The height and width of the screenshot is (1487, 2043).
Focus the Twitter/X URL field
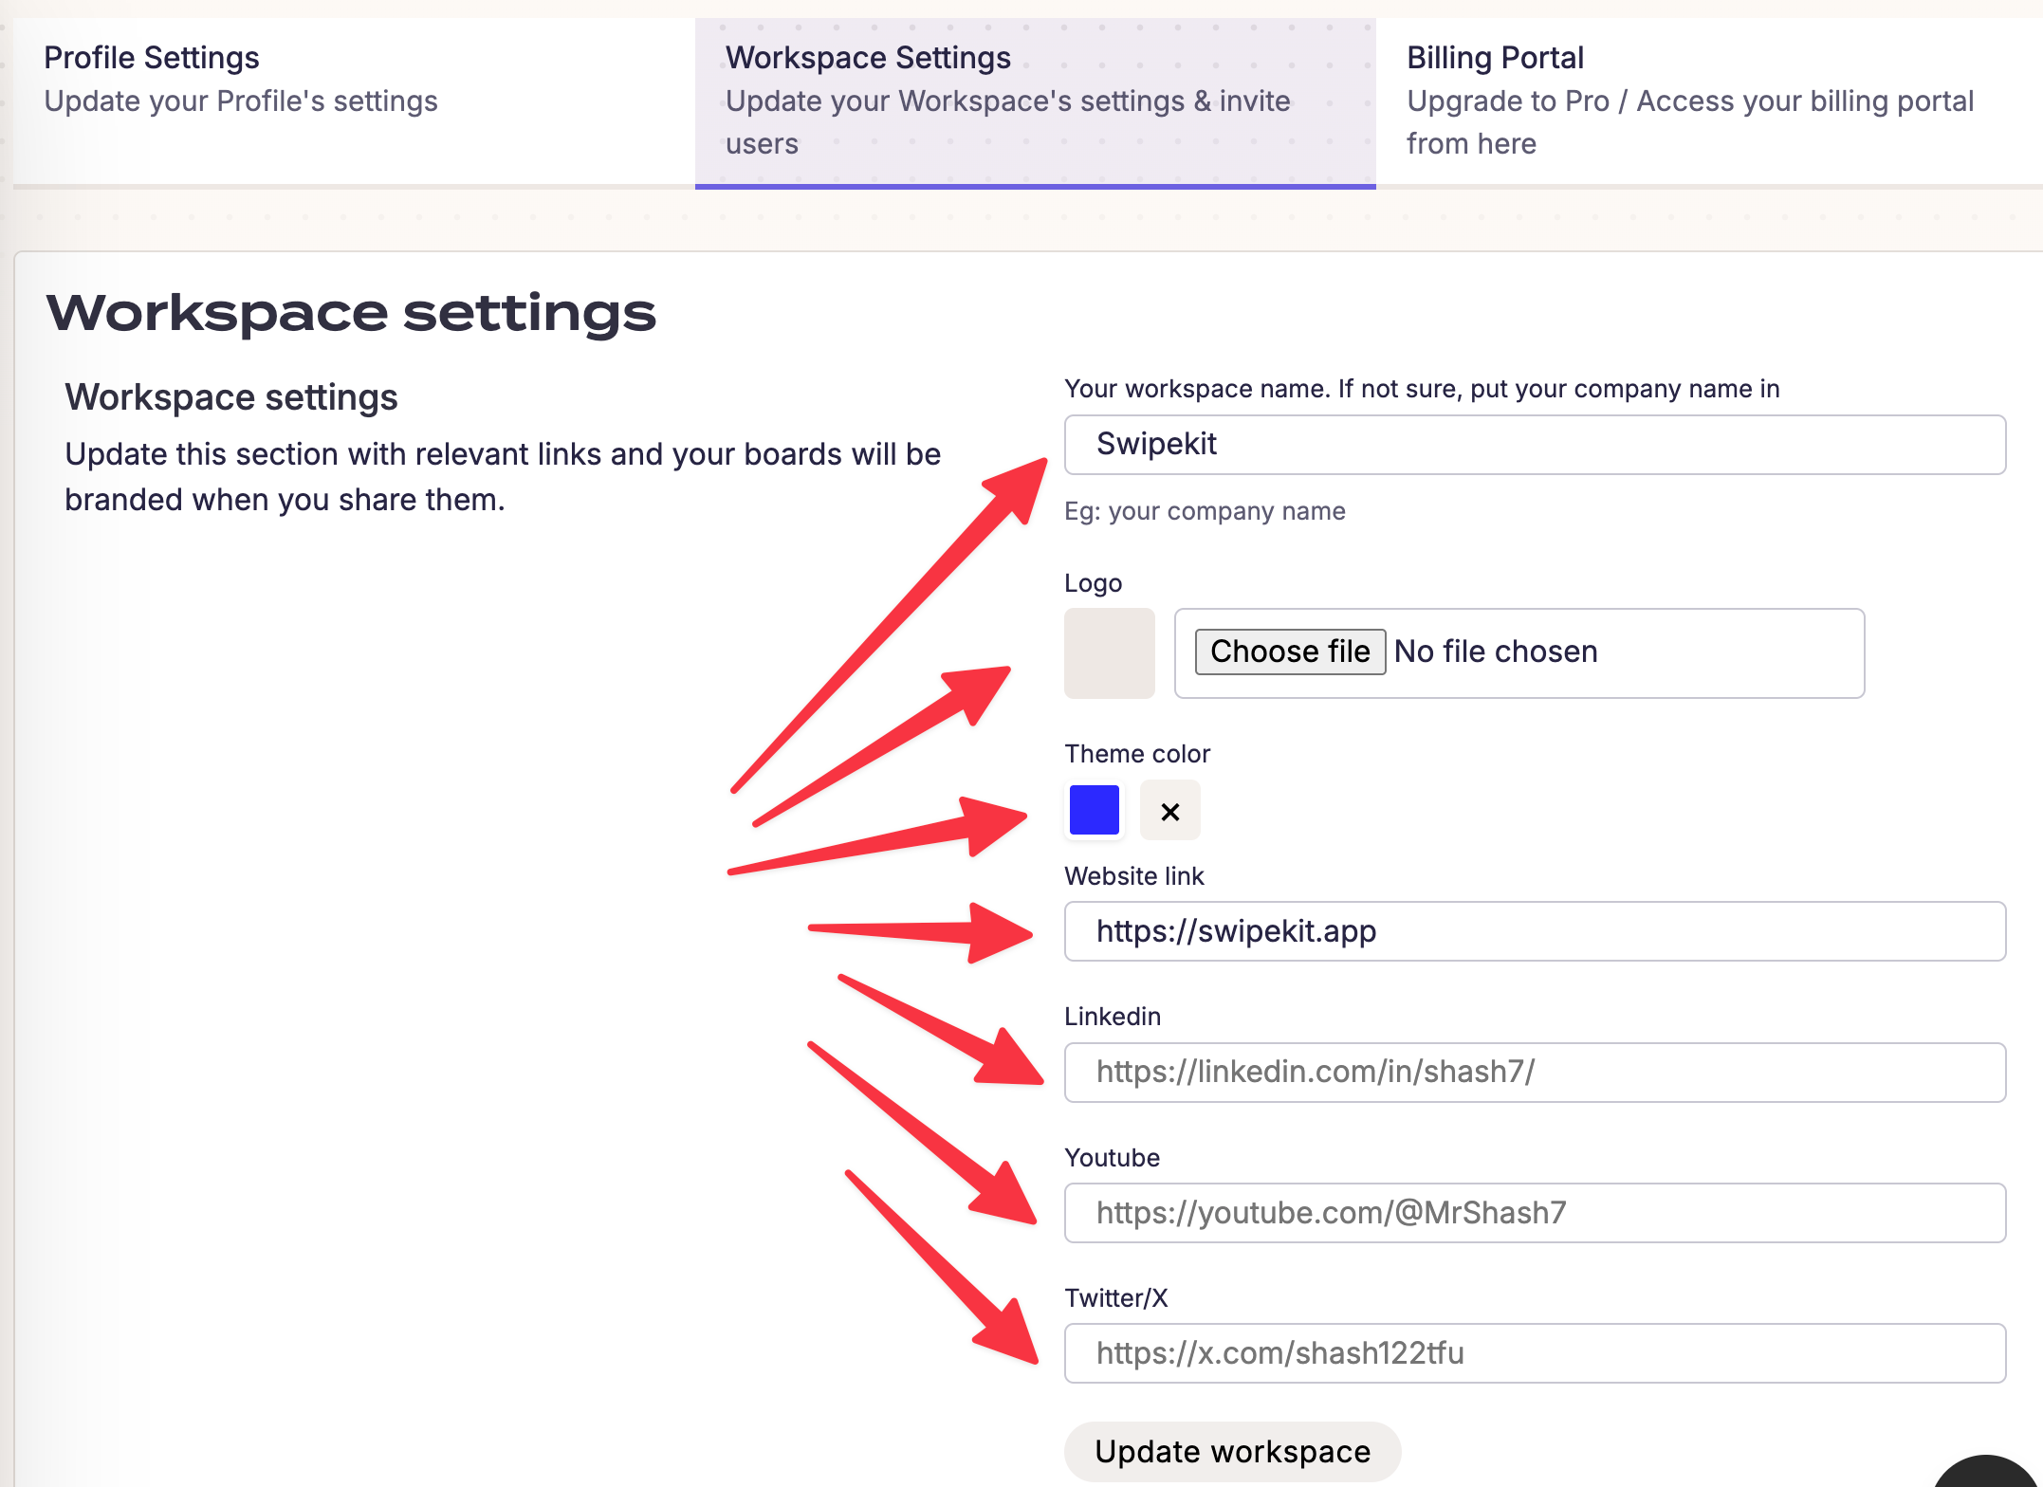(x=1534, y=1353)
